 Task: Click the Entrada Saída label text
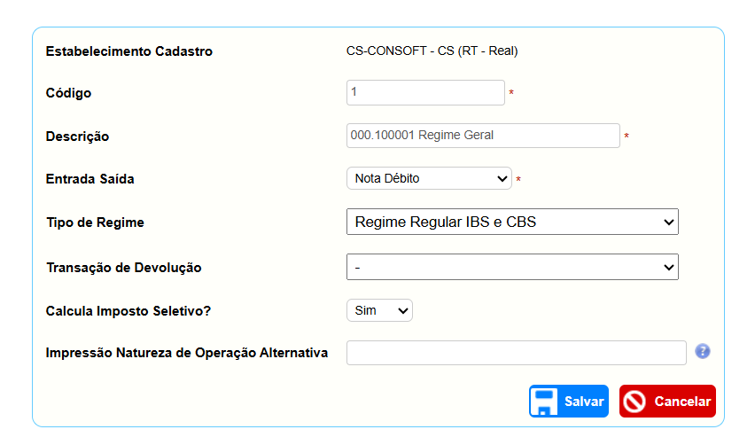(x=90, y=179)
